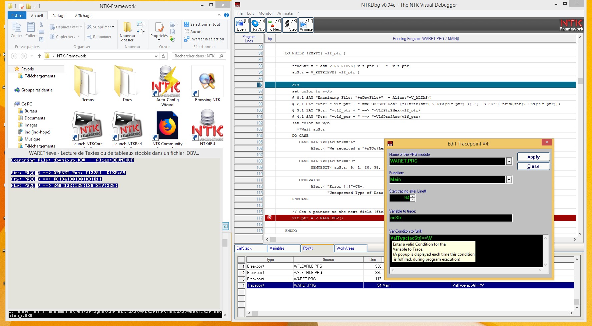Viewport: 592px width, 326px height.
Task: Click Renommer in Explorer ribbon
Action: click(x=99, y=37)
